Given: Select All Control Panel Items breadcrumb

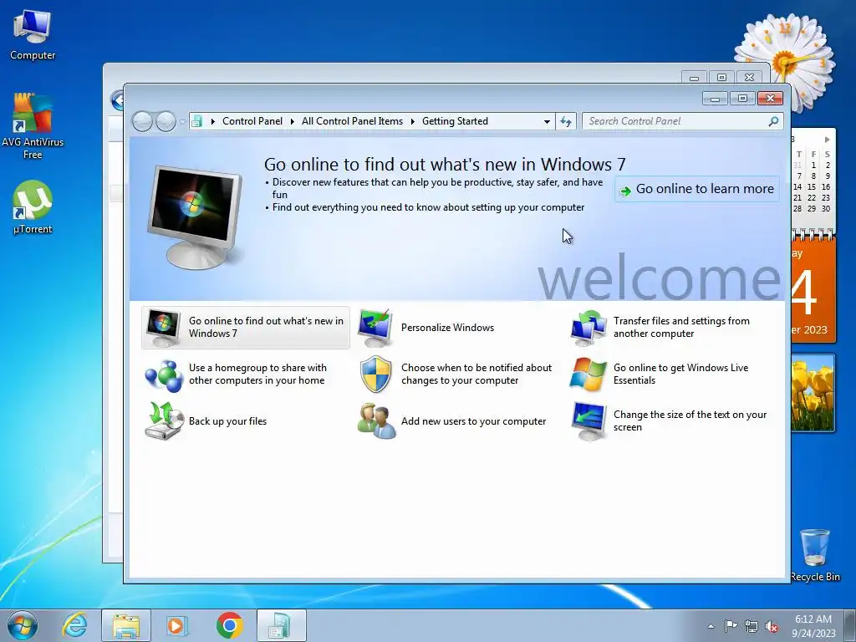Looking at the screenshot, I should (352, 121).
